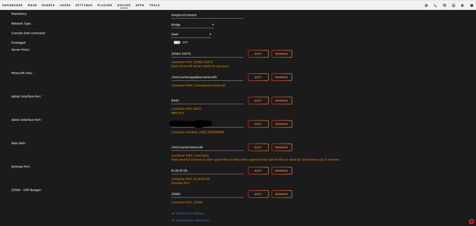The height and width of the screenshot is (226, 476).
Task: Remove the 25565 UDP Bungee port
Action: coord(282,194)
